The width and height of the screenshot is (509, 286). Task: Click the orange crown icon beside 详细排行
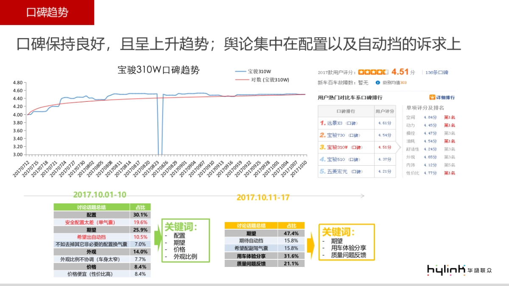coord(432,97)
